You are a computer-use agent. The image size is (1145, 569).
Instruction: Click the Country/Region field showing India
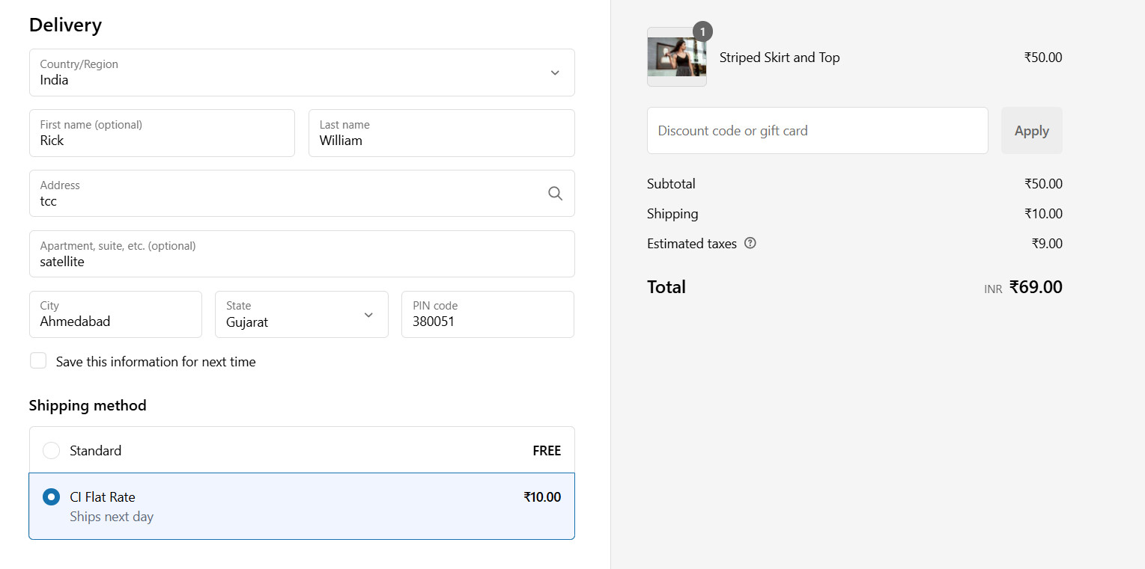(302, 73)
